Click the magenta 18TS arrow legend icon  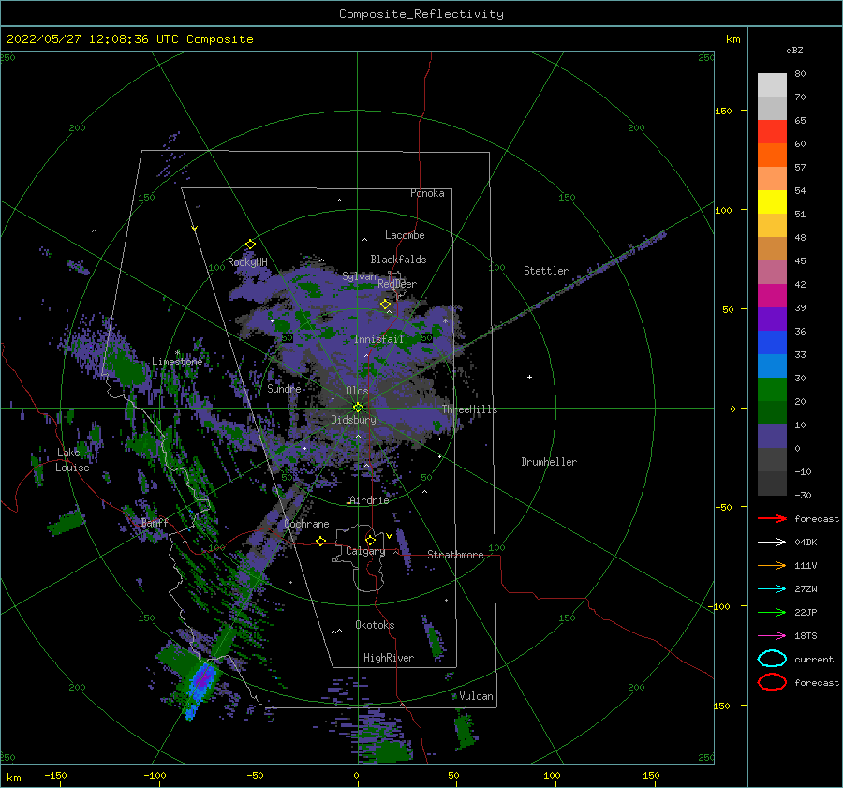pos(772,636)
